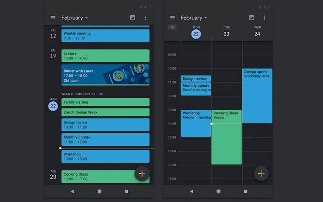Image resolution: width=323 pixels, height=202 pixels.
Task: Open Design sprint Workshop area block on Wednesday
Action: [257, 96]
